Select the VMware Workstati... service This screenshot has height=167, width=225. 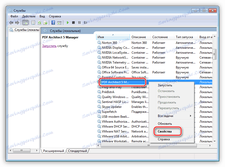(x=115, y=141)
